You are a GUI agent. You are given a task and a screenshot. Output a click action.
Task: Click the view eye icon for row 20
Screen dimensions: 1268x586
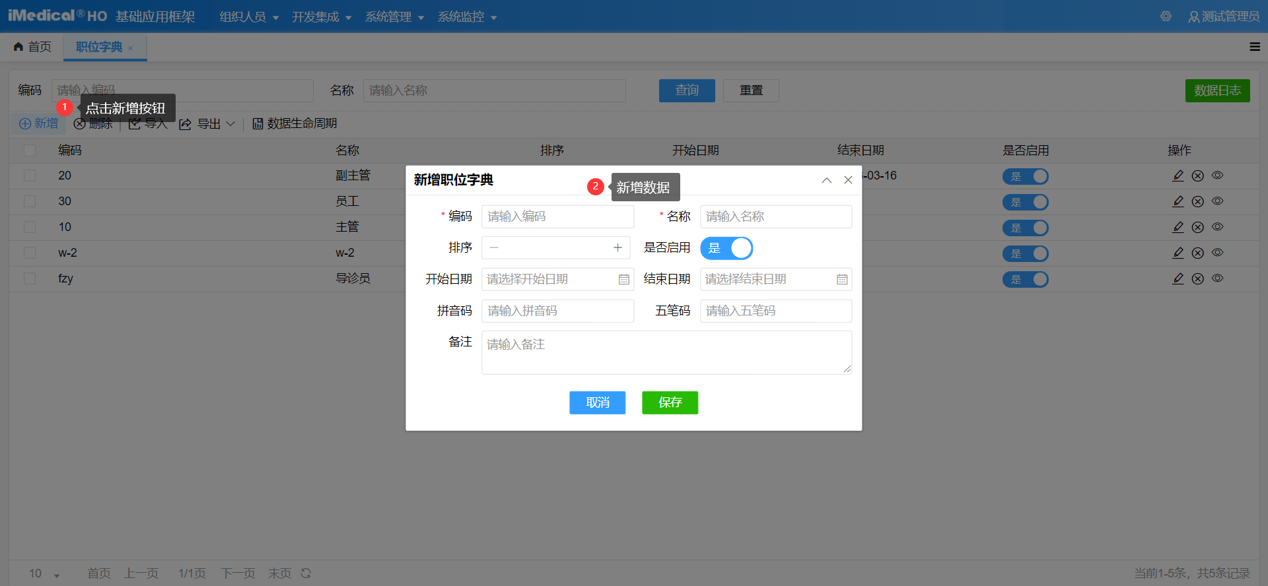[1218, 176]
